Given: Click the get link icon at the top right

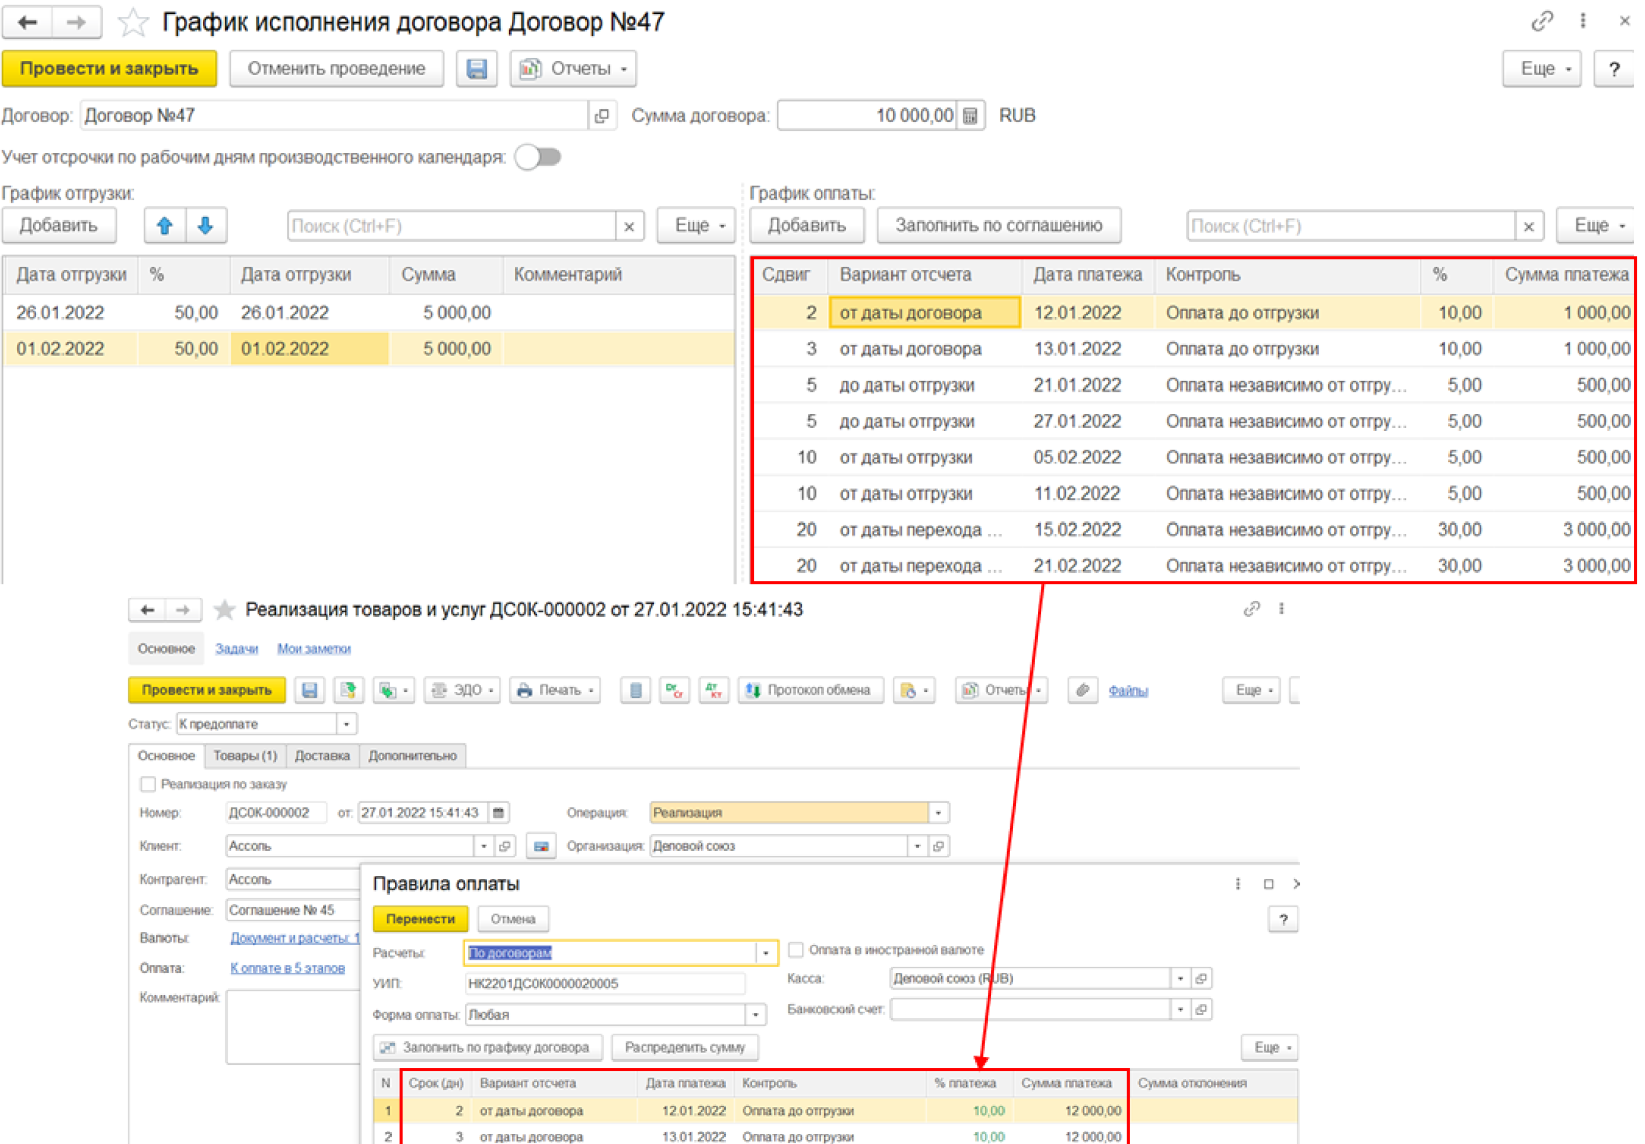Looking at the screenshot, I should [x=1541, y=21].
